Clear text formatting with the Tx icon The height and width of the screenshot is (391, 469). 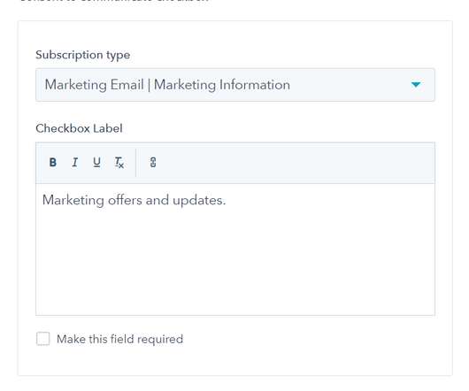pos(119,163)
